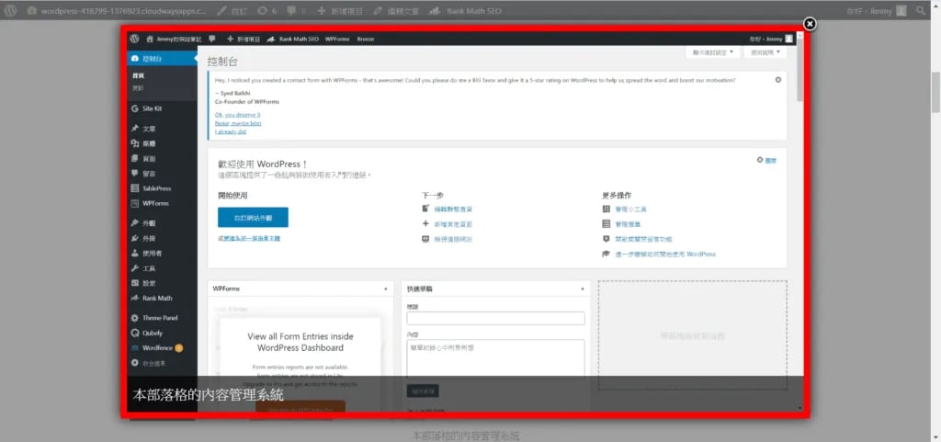Click the orange Wordfence notification badge

click(179, 348)
